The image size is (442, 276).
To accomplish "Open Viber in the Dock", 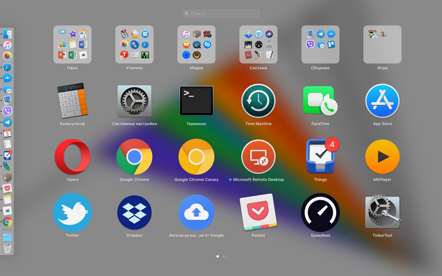I will 7,111.
